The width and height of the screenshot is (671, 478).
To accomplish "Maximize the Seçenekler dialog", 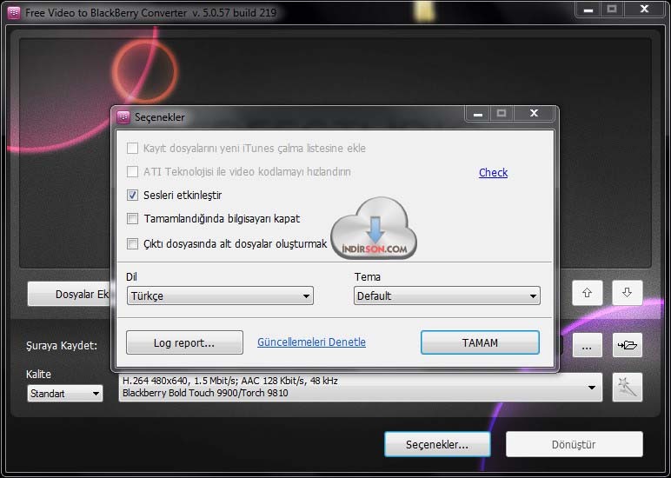I will (x=502, y=113).
